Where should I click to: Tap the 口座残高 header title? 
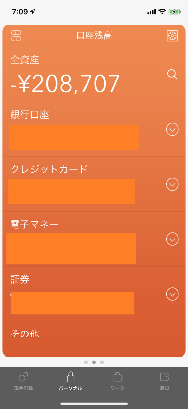tap(94, 35)
